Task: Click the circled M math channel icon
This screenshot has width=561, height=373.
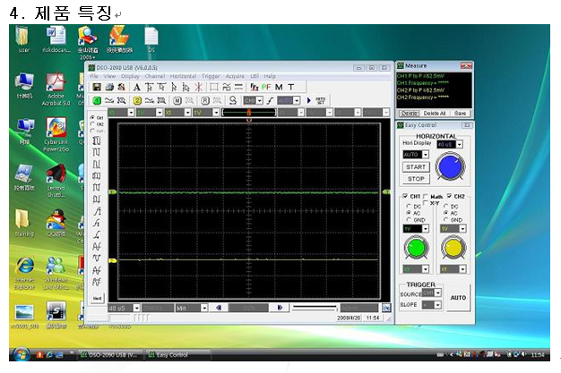Action: click(177, 101)
